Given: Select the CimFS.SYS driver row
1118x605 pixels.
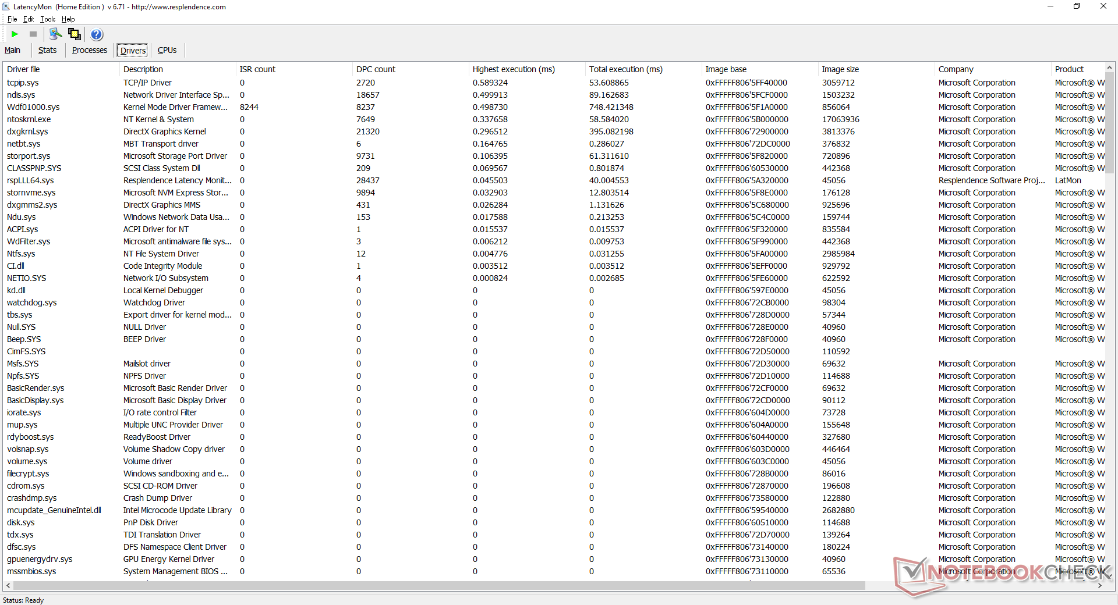Looking at the screenshot, I should tap(554, 351).
